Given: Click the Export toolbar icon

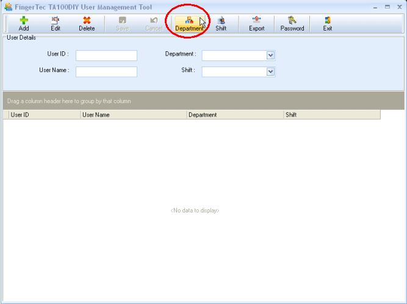Looking at the screenshot, I should tap(257, 24).
